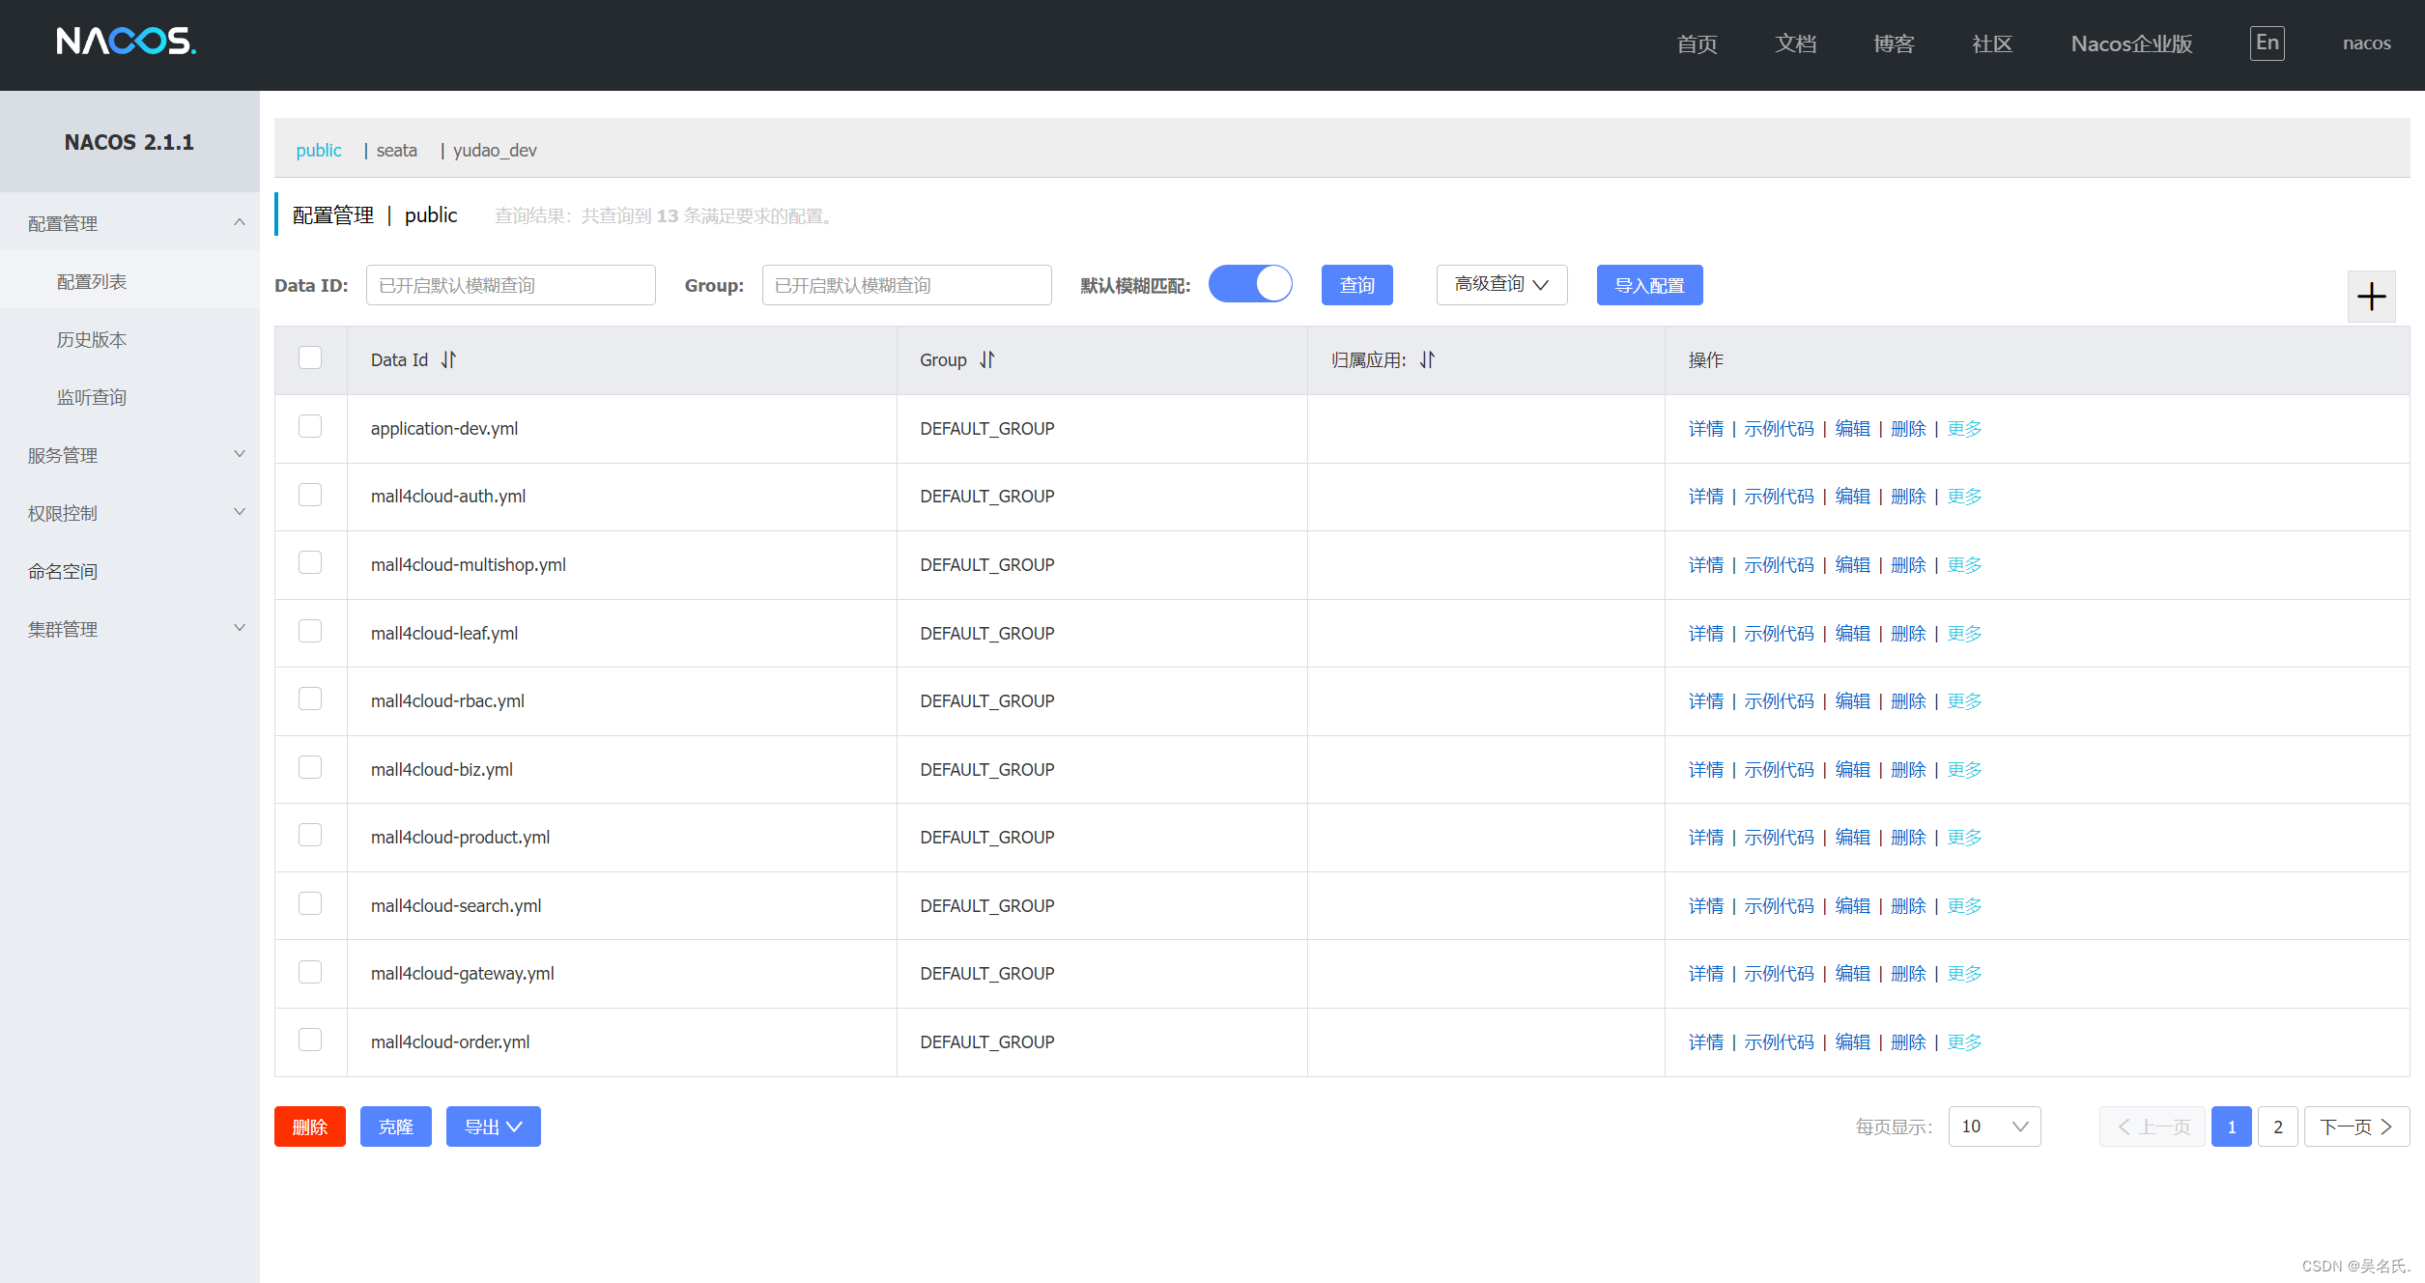
Task: Open 更多 for mall4cloud-rbac.yml
Action: click(1964, 700)
